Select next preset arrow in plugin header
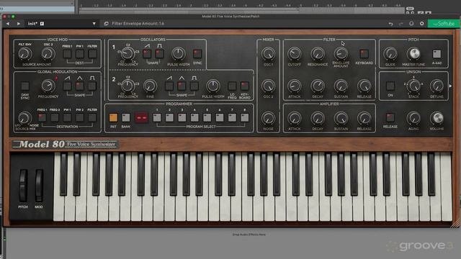This screenshot has width=461, height=259. tap(18, 24)
